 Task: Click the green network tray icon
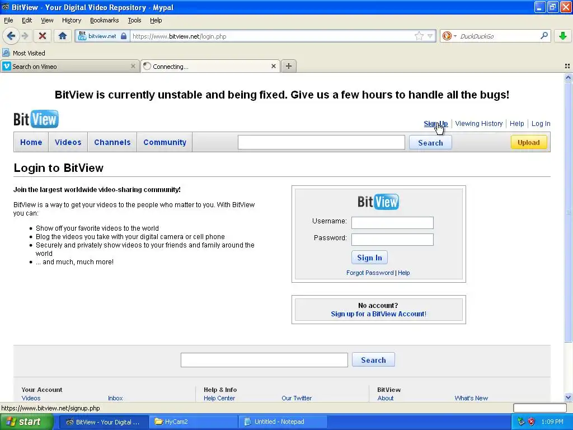coord(521,422)
